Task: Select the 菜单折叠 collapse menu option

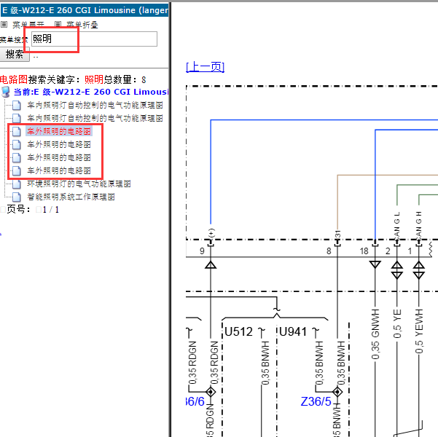Action: click(82, 25)
